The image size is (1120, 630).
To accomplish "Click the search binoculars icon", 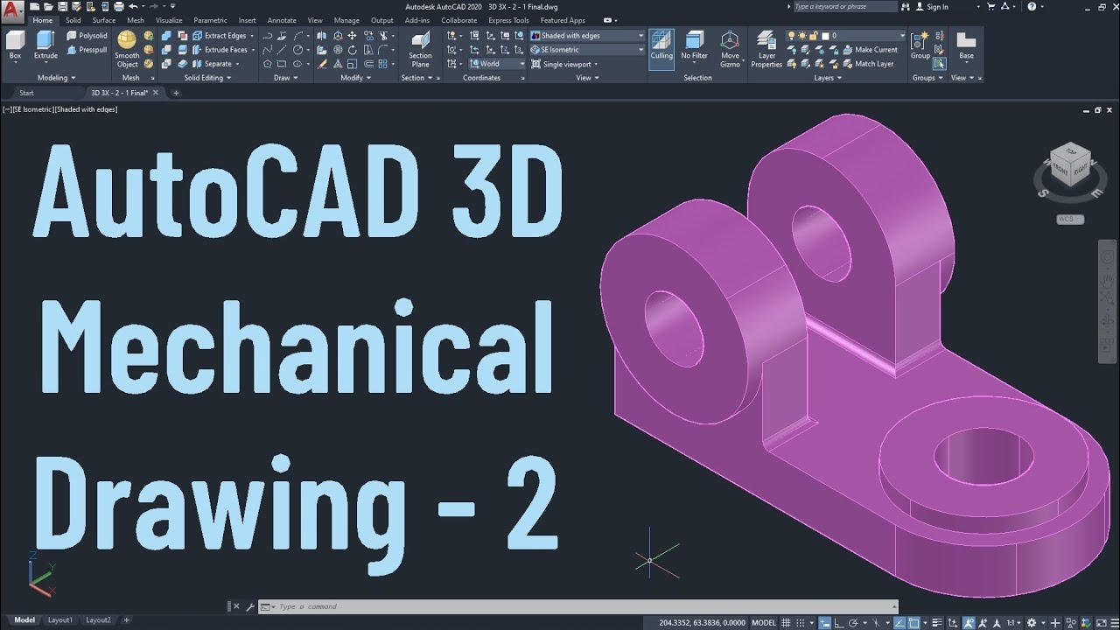I will (906, 6).
